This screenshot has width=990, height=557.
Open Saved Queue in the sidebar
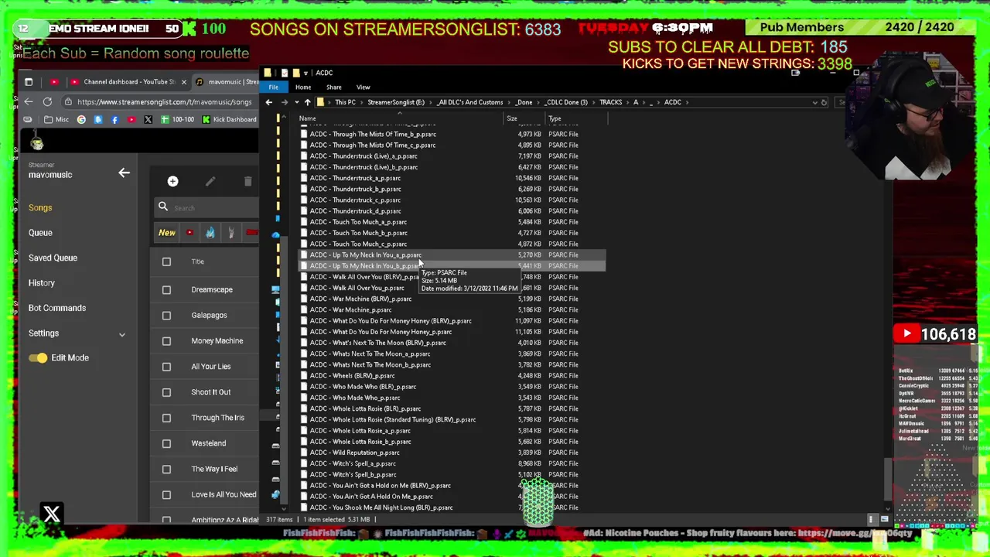pos(53,258)
